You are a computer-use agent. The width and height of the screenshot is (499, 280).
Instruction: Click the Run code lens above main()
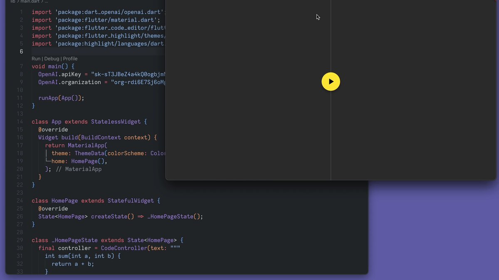click(36, 59)
